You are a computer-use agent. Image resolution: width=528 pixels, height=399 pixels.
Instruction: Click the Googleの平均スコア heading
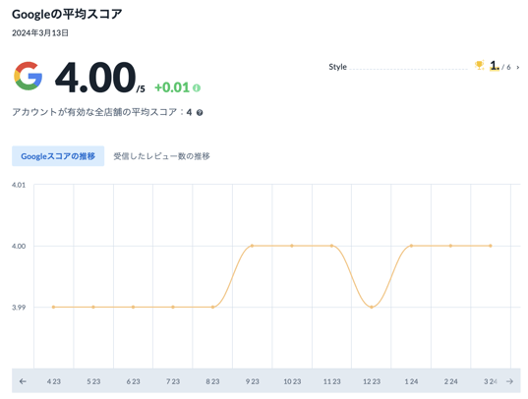[67, 14]
